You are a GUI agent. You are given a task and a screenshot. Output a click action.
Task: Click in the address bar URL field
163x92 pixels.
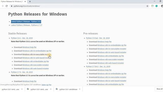(x=79, y=6)
